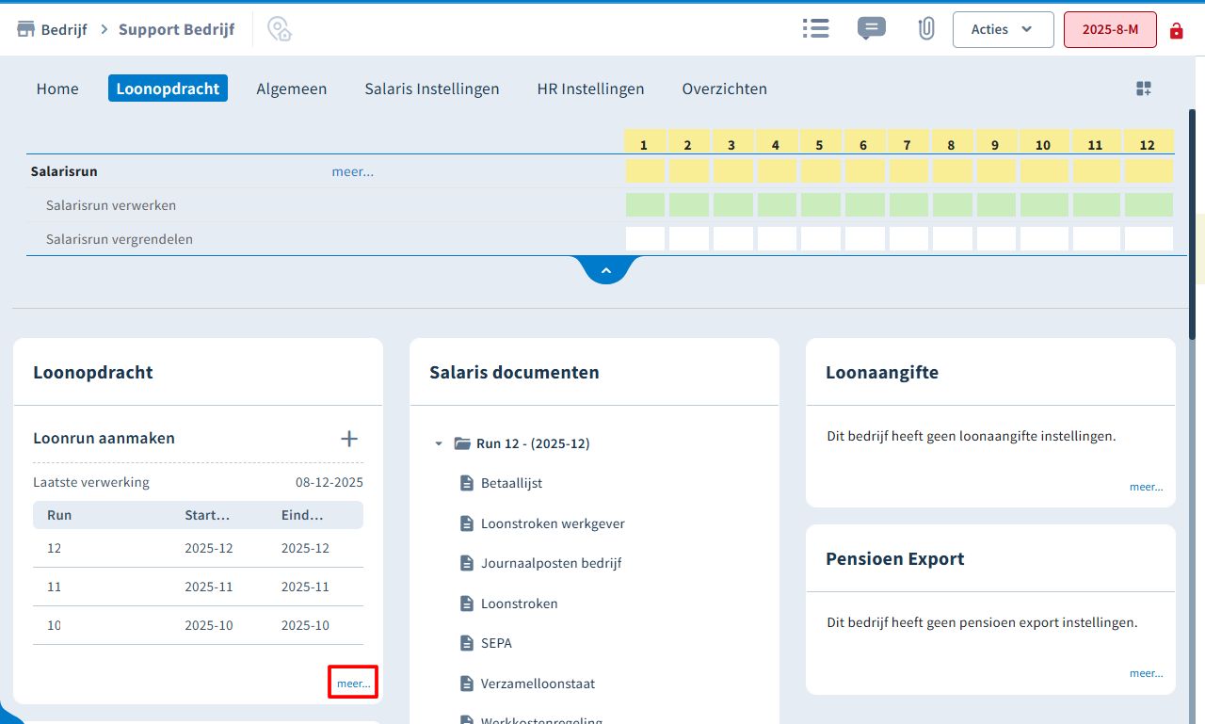This screenshot has width=1205, height=724.
Task: Open the location pin icon next to Support Bedrijf
Action: [280, 29]
